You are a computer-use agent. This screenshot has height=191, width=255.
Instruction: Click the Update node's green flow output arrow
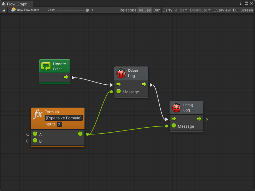coord(66,77)
